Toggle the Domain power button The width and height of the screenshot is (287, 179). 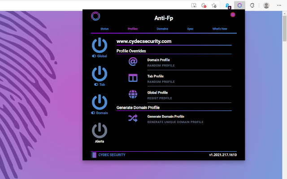coord(100,102)
